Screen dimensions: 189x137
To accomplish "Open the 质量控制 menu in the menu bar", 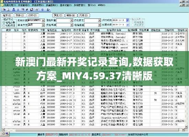I will [x=52, y=5].
